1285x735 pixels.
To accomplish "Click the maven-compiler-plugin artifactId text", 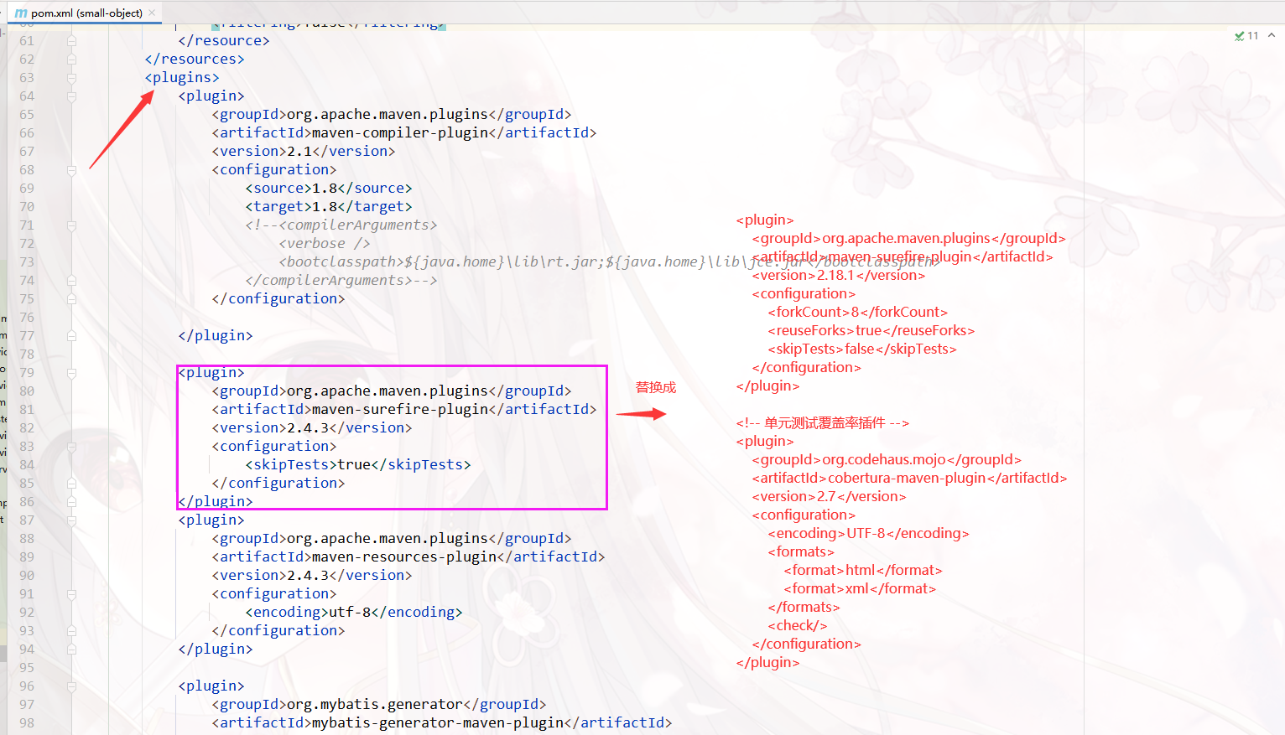I will (x=400, y=132).
